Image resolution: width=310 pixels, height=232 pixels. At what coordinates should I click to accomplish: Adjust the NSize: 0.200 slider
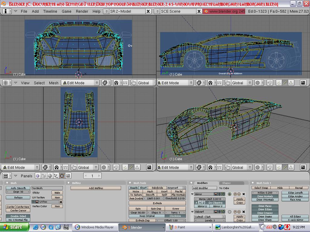265,193
